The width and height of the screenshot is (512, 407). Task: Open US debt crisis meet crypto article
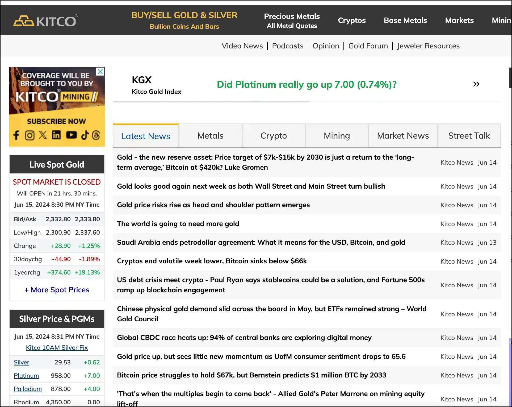tap(271, 285)
